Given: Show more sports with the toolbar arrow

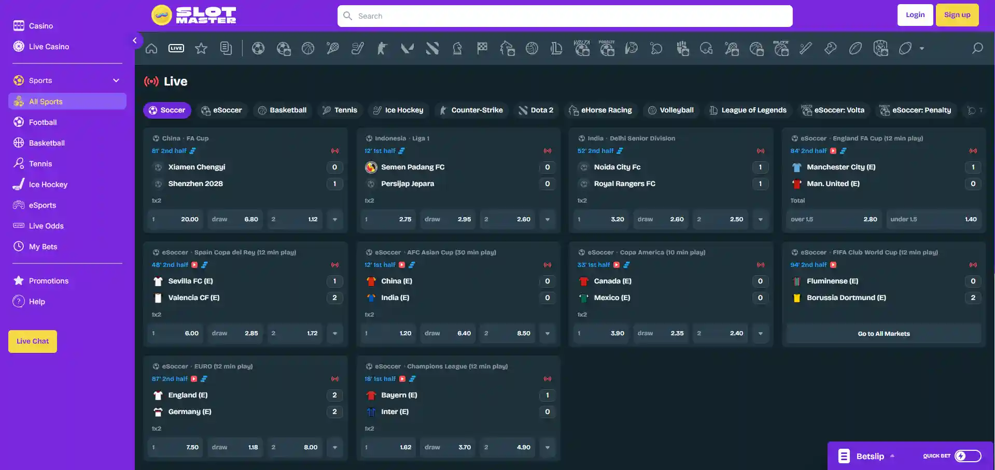Looking at the screenshot, I should pos(922,48).
